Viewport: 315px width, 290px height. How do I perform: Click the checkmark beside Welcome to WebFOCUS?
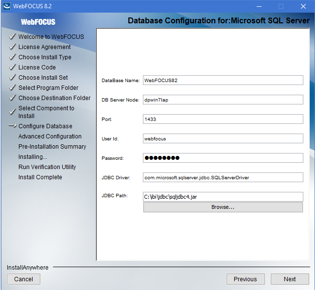[13, 36]
